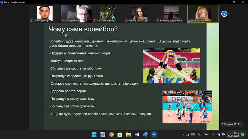Click line -Здорова робота серця.

[x=68, y=91]
